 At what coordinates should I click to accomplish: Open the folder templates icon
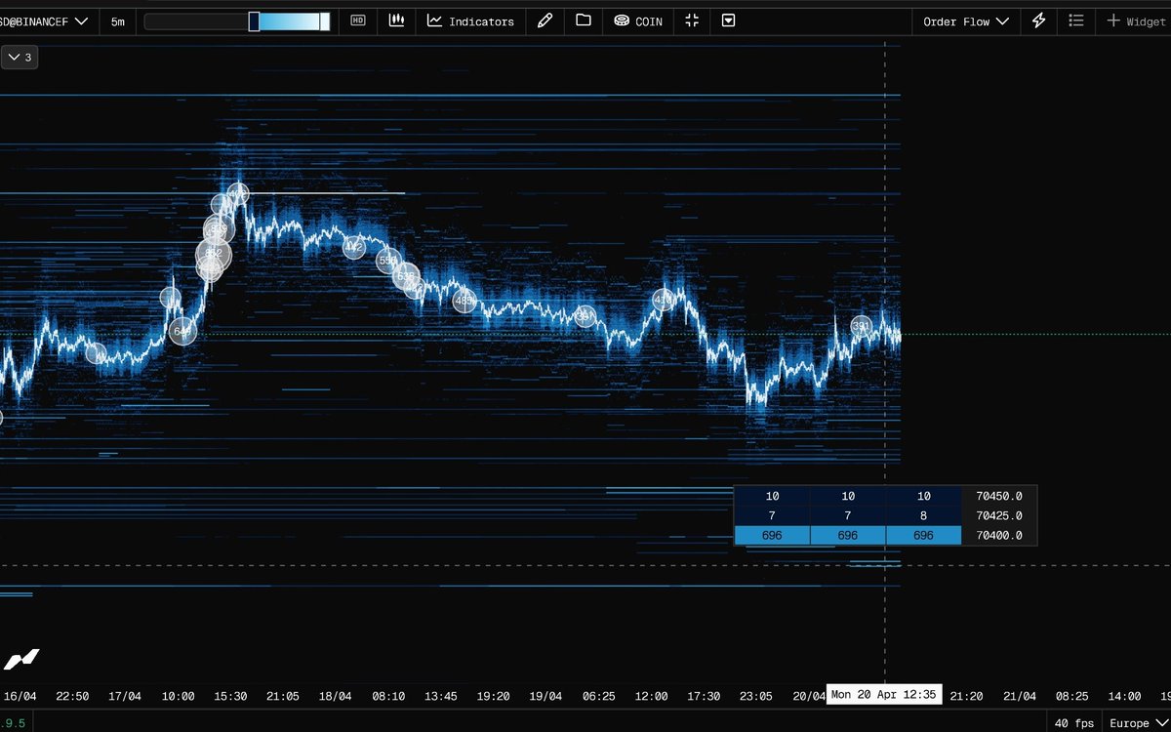pyautogui.click(x=584, y=20)
